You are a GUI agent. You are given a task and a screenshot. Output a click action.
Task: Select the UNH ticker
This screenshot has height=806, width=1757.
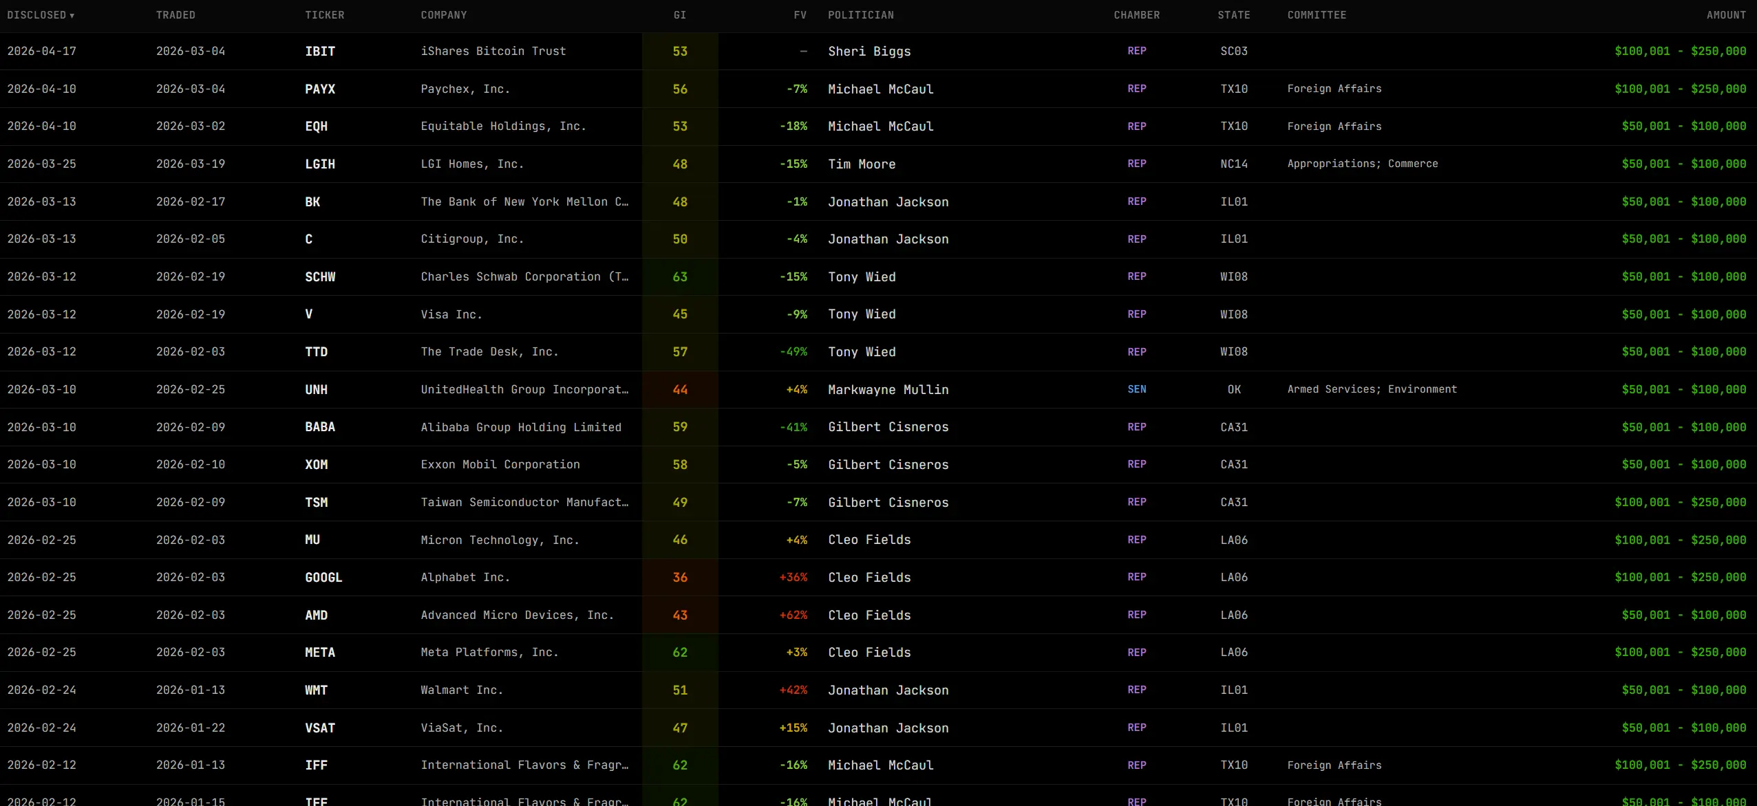317,390
